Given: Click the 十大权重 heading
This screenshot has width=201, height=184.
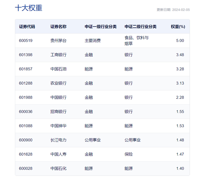Looking at the screenshot, I should (x=29, y=8).
